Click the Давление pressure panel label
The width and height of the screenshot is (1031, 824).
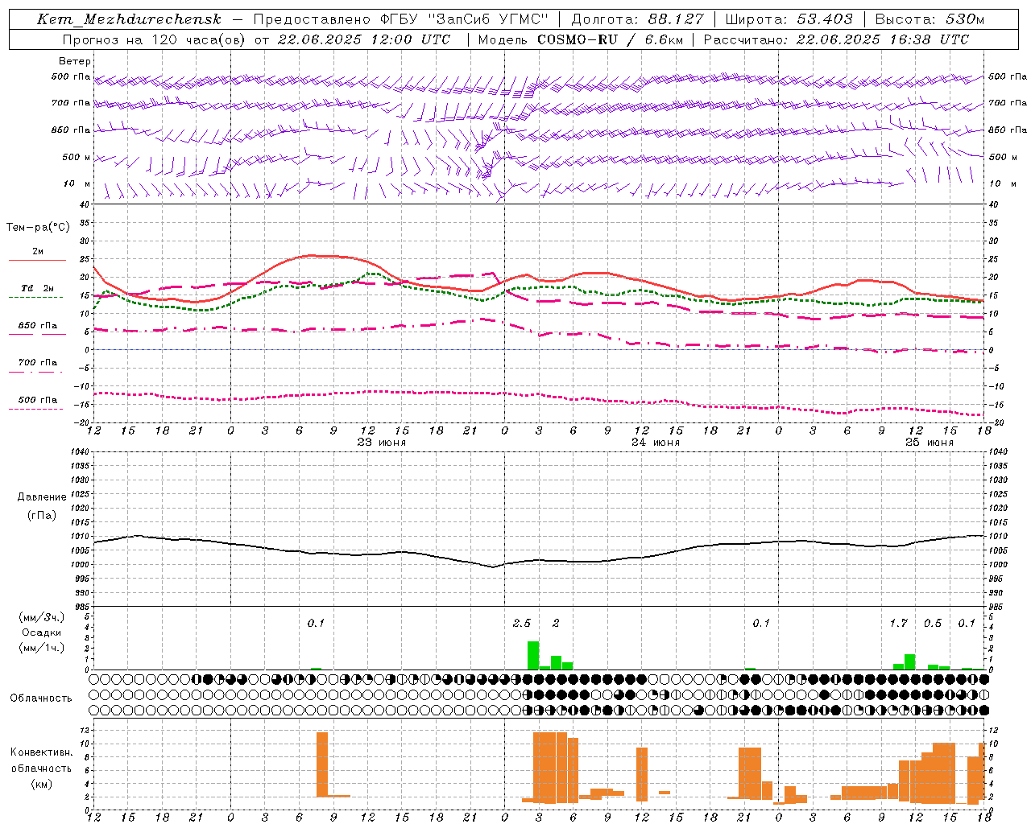click(42, 497)
